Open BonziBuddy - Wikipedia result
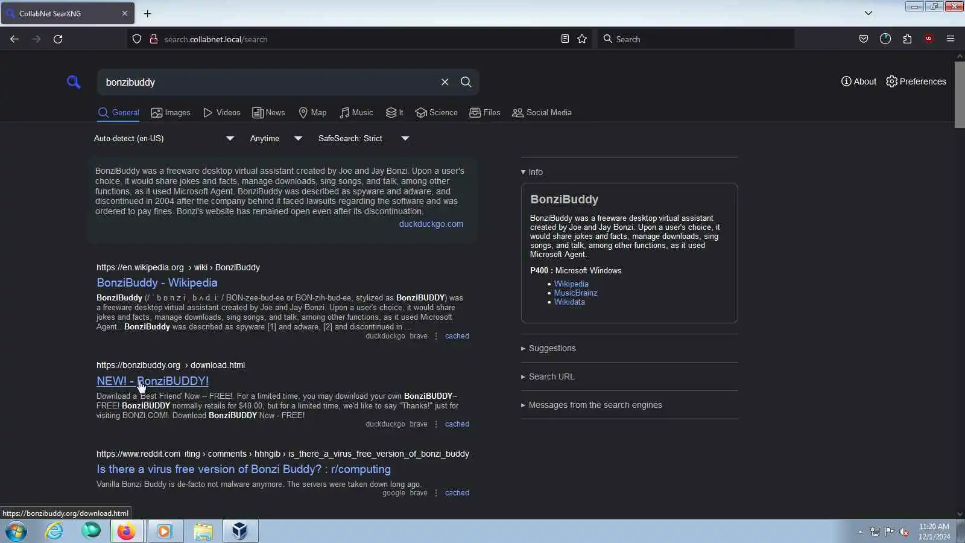The width and height of the screenshot is (965, 543). coord(157,283)
